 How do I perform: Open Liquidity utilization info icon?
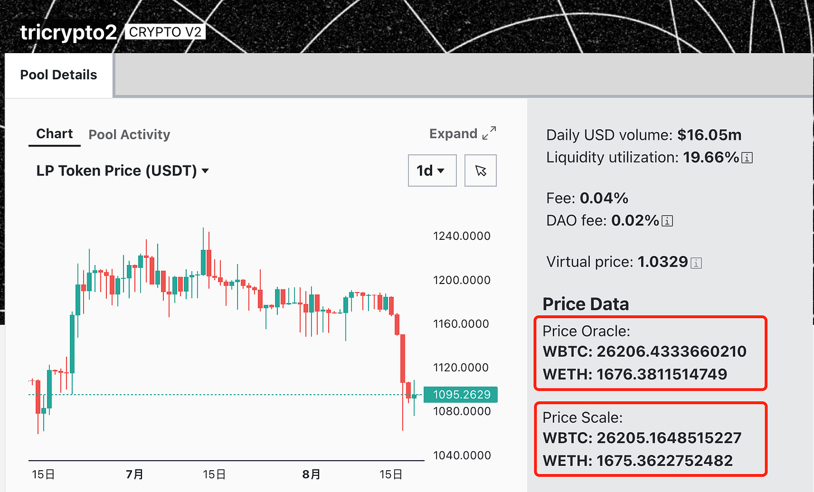(x=747, y=158)
